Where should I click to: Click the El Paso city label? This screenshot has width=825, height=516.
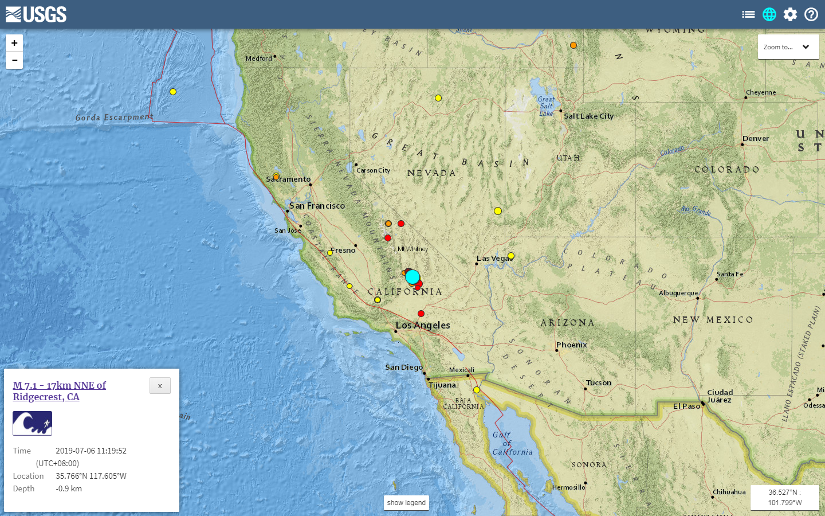click(686, 406)
